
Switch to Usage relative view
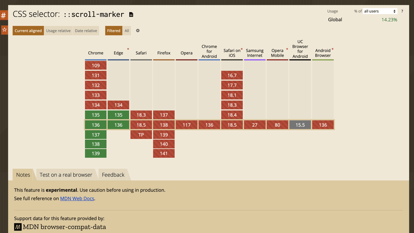[x=59, y=31]
